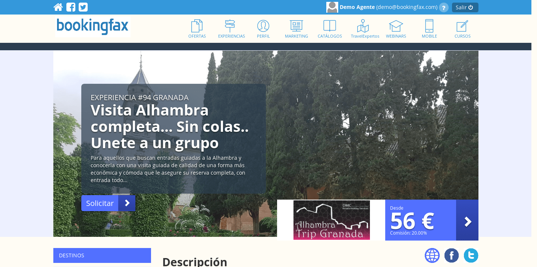Open Webinars section
The height and width of the screenshot is (267, 537).
(396, 29)
